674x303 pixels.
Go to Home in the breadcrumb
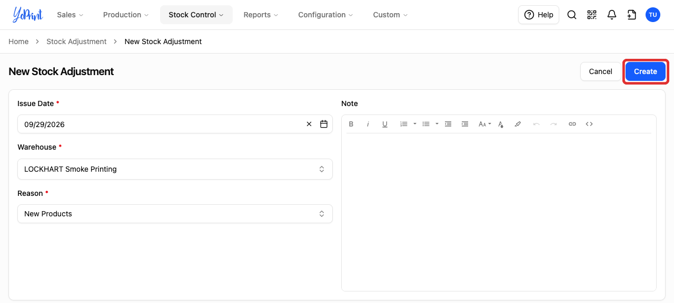pos(18,41)
